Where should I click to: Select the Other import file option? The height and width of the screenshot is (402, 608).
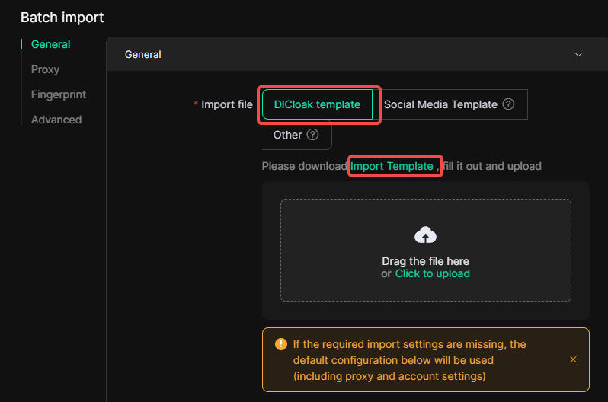click(288, 135)
